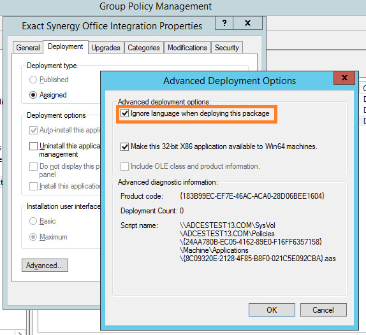Click the help question mark button

224,23
